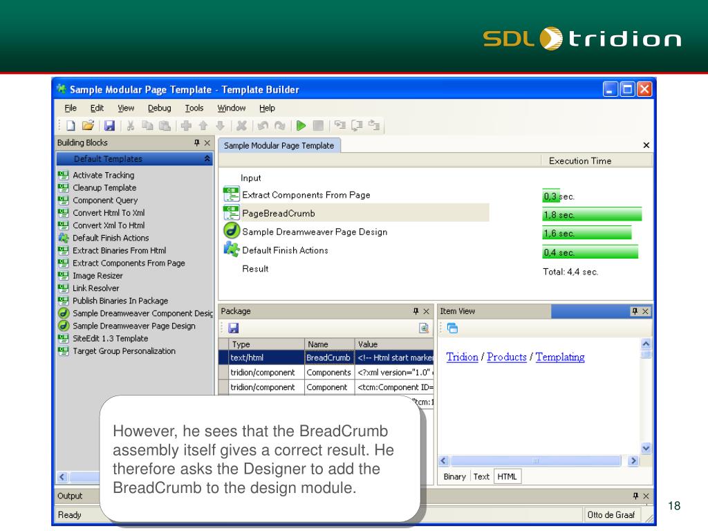Open the Edit menu
Image resolution: width=708 pixels, height=531 pixels.
pos(97,108)
